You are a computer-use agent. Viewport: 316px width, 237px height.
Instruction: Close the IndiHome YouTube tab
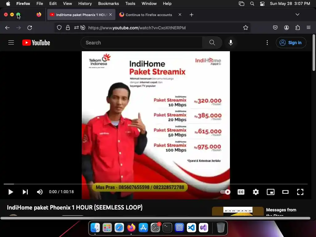110,15
